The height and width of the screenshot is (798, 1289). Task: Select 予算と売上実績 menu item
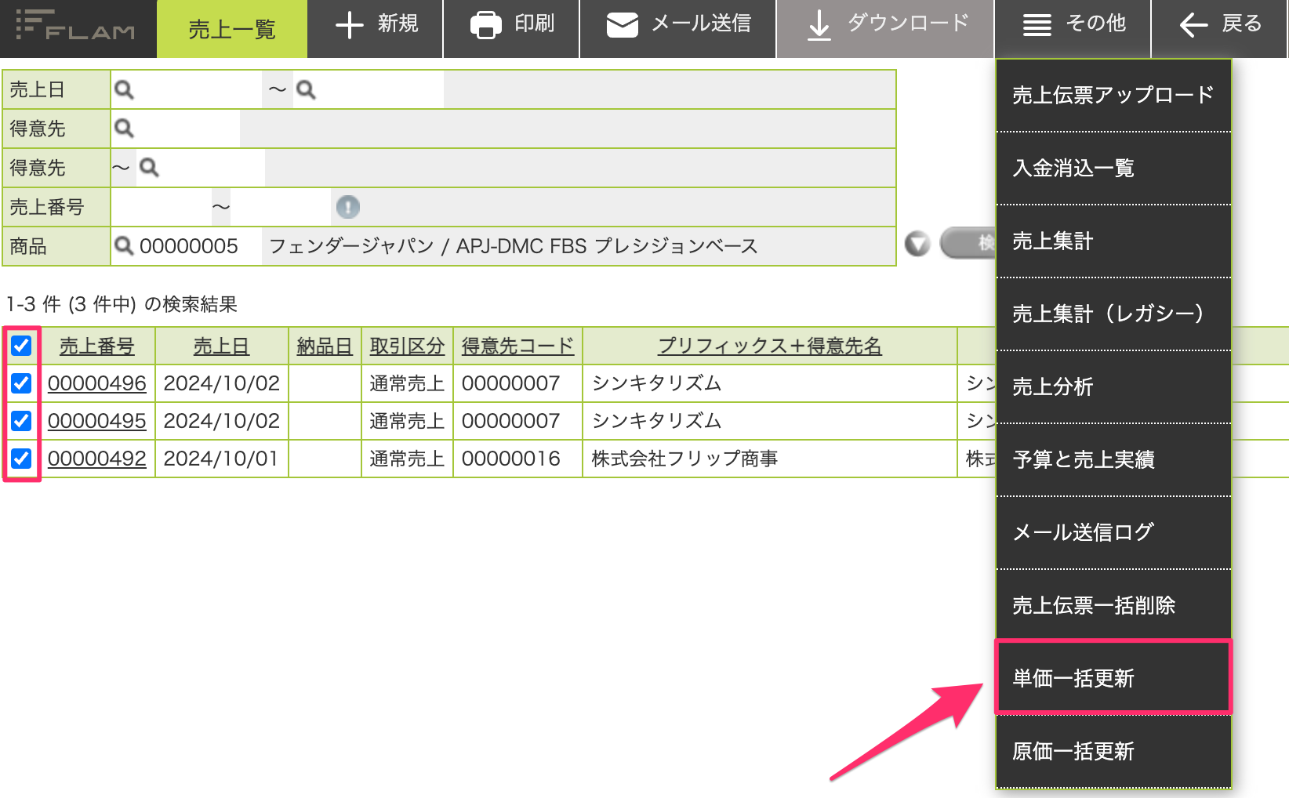pos(1113,459)
